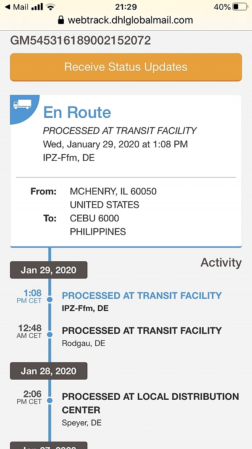Tap the padlock icon beside the URL
This screenshot has height=449, width=252.
[x=61, y=20]
